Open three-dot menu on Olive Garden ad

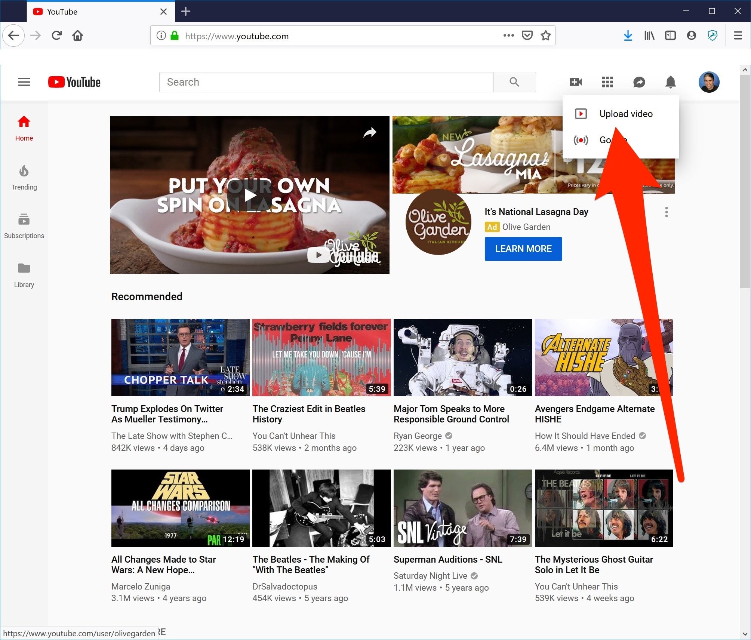coord(666,212)
